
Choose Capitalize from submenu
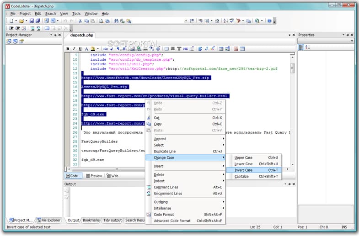(254, 176)
